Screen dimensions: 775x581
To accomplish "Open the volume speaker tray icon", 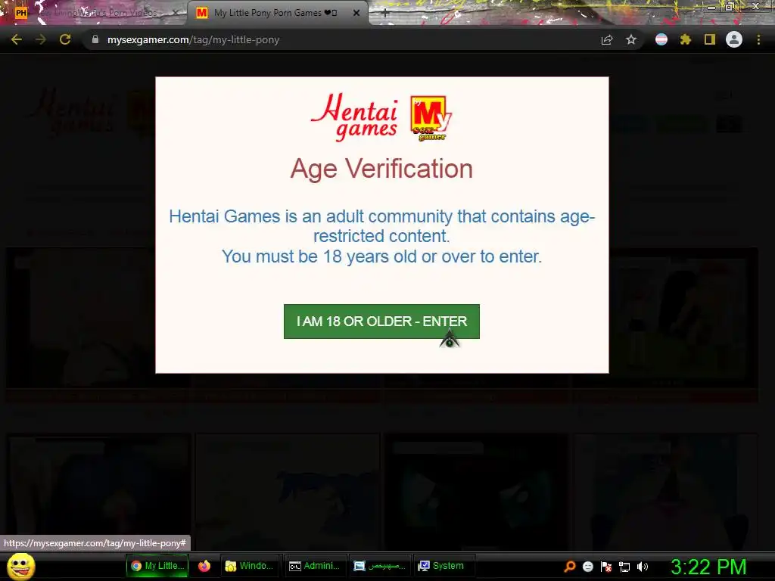I will pyautogui.click(x=642, y=567).
